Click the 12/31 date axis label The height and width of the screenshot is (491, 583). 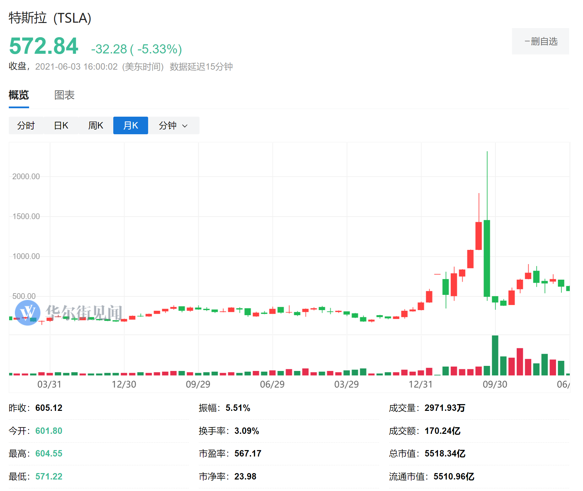[421, 384]
